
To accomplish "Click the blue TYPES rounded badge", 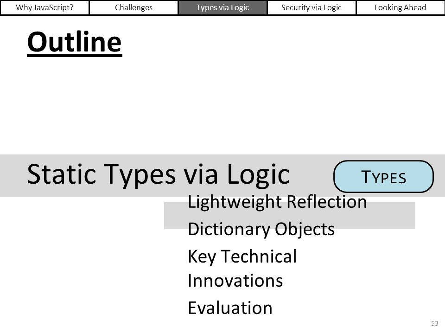I will click(x=383, y=177).
